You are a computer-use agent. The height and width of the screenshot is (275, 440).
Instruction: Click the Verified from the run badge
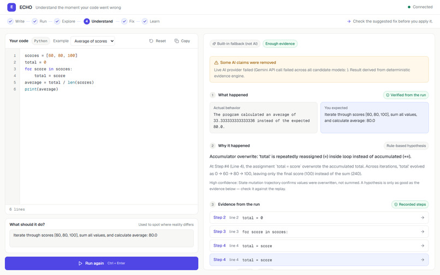tap(406, 95)
